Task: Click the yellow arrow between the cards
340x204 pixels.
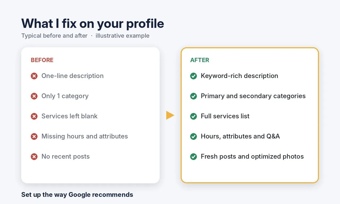Action: click(x=170, y=115)
